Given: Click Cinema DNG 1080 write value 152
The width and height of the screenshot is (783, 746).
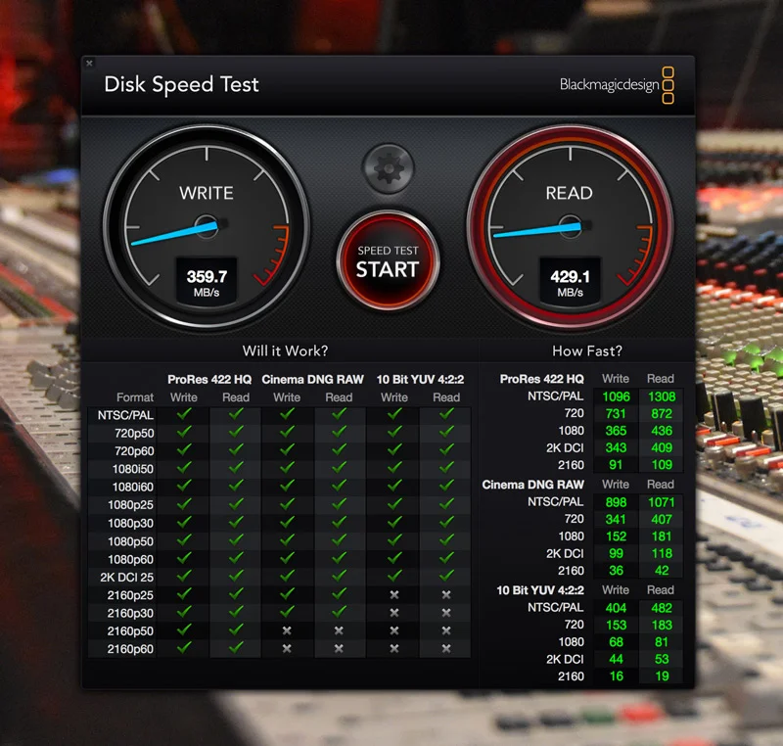Looking at the screenshot, I should tap(616, 536).
